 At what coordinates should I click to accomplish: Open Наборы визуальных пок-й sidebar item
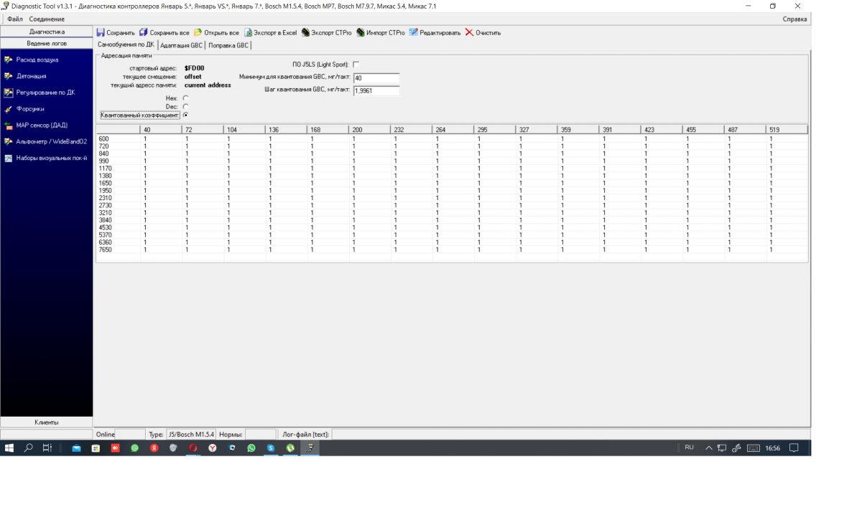click(x=51, y=158)
